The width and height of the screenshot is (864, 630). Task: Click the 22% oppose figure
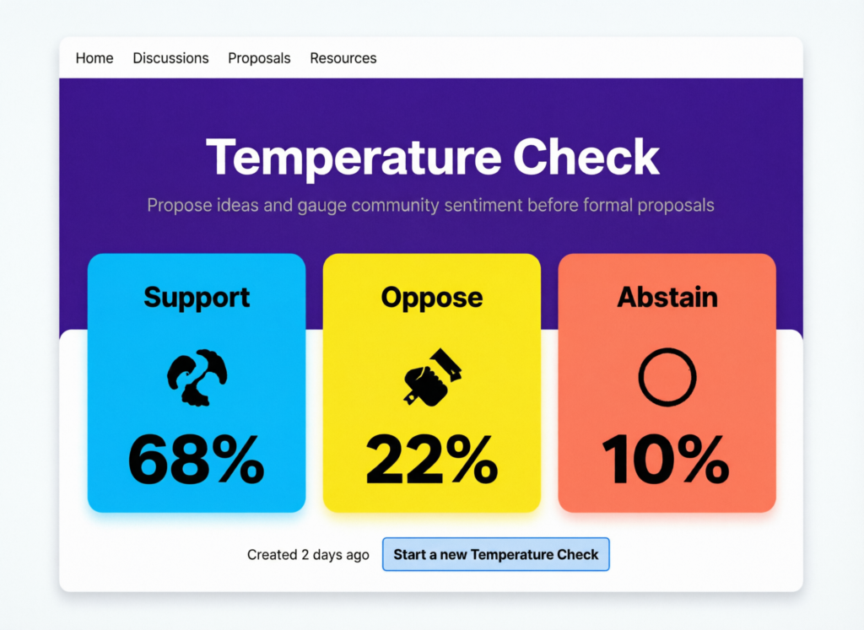[x=431, y=460]
